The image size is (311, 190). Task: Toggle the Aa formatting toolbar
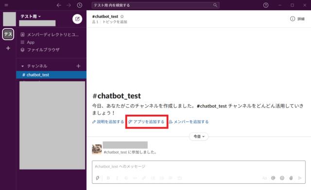[x=264, y=178]
